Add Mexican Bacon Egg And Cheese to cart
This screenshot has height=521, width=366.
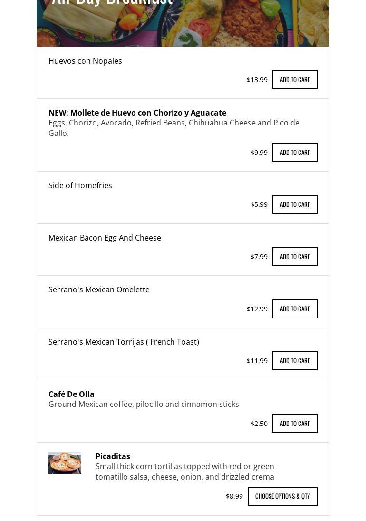coord(295,257)
